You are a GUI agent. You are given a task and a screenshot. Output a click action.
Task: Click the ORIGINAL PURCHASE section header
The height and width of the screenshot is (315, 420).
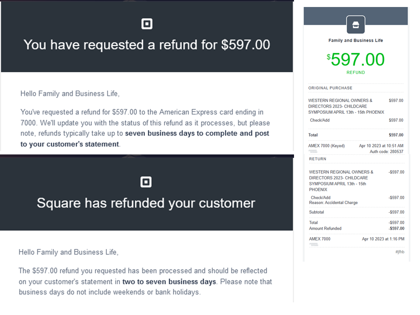pyautogui.click(x=330, y=88)
